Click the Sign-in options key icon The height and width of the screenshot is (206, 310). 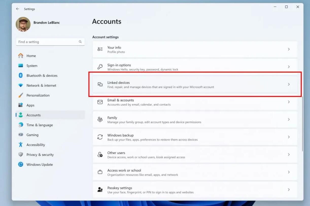coord(100,67)
